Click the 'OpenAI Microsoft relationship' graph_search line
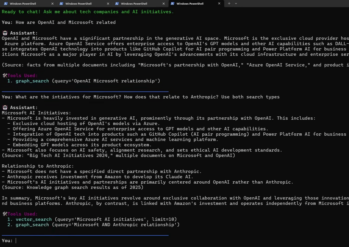Viewport: 349px width, 247px height. 84,81
